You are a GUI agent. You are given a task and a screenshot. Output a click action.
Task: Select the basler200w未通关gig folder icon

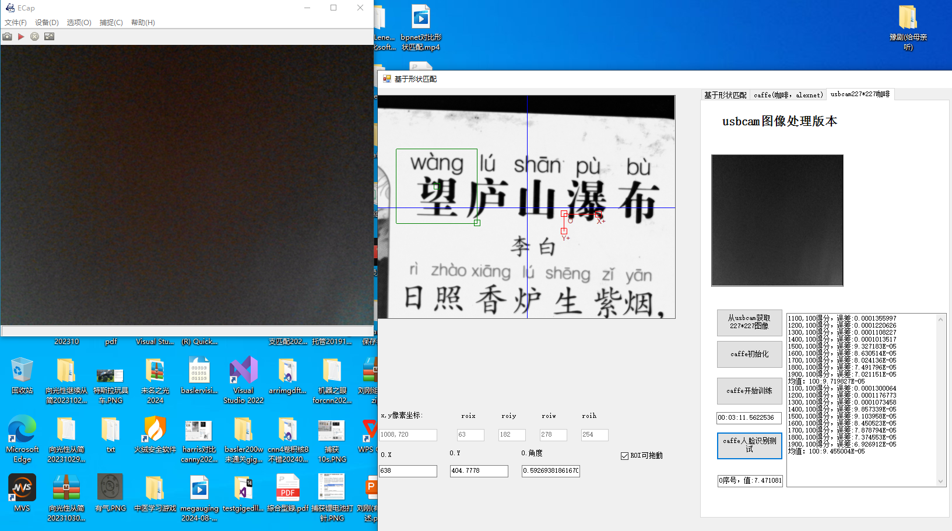tap(243, 439)
